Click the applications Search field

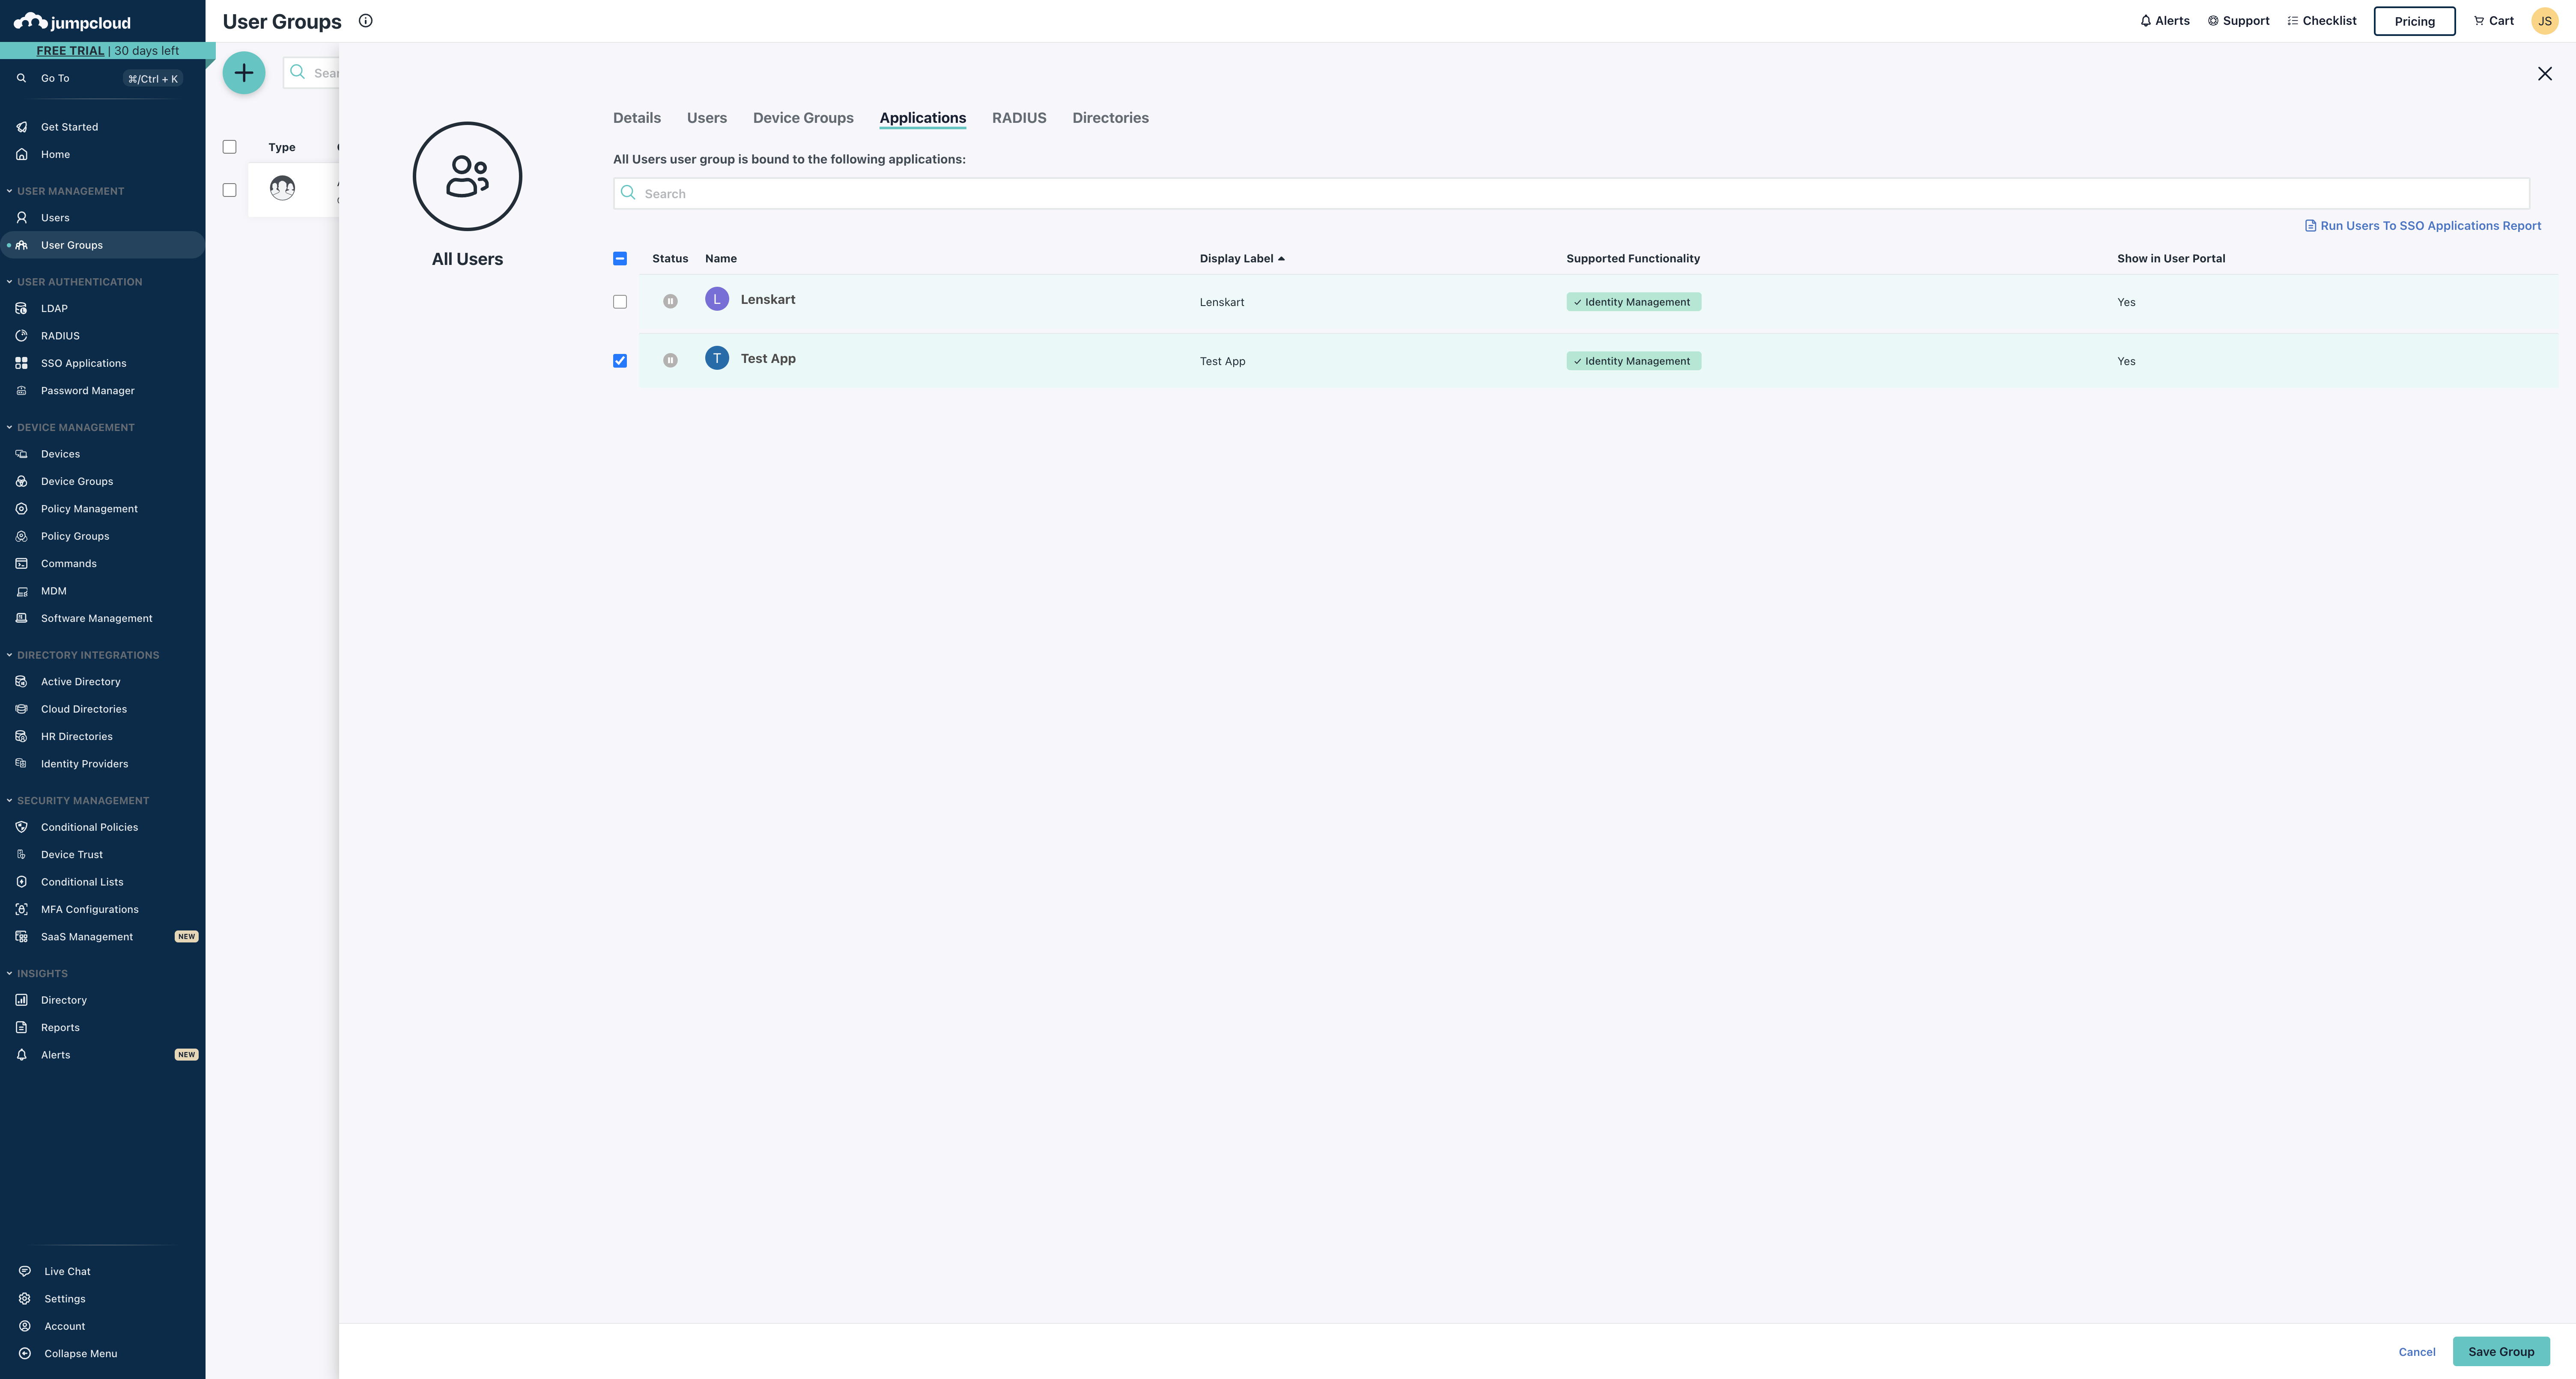tap(1571, 194)
